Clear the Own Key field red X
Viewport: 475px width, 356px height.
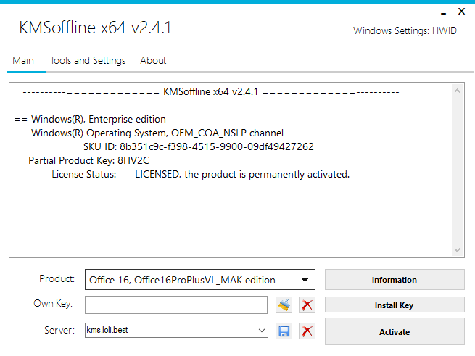[x=307, y=305]
